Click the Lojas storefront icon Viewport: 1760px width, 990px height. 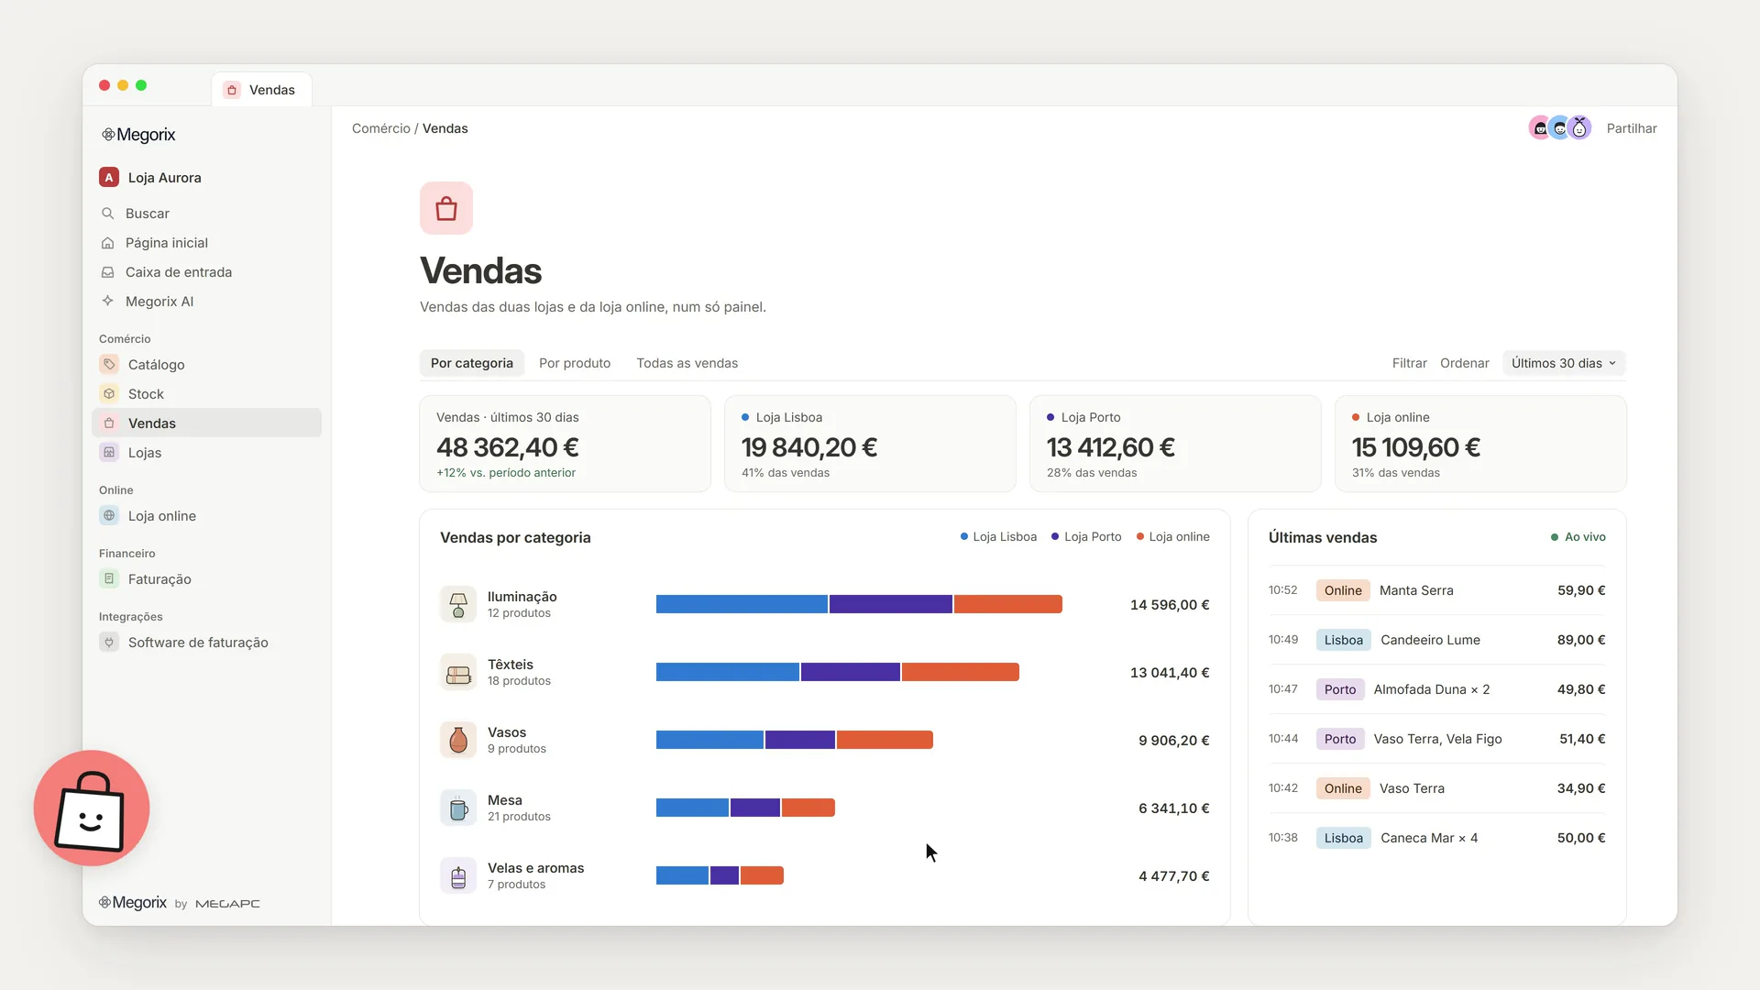(109, 453)
